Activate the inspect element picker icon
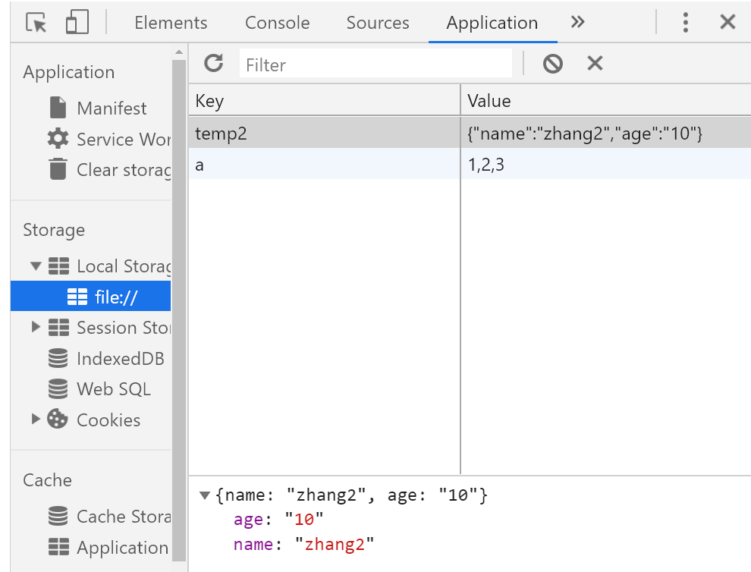Image resolution: width=751 pixels, height=572 pixels. point(36,23)
